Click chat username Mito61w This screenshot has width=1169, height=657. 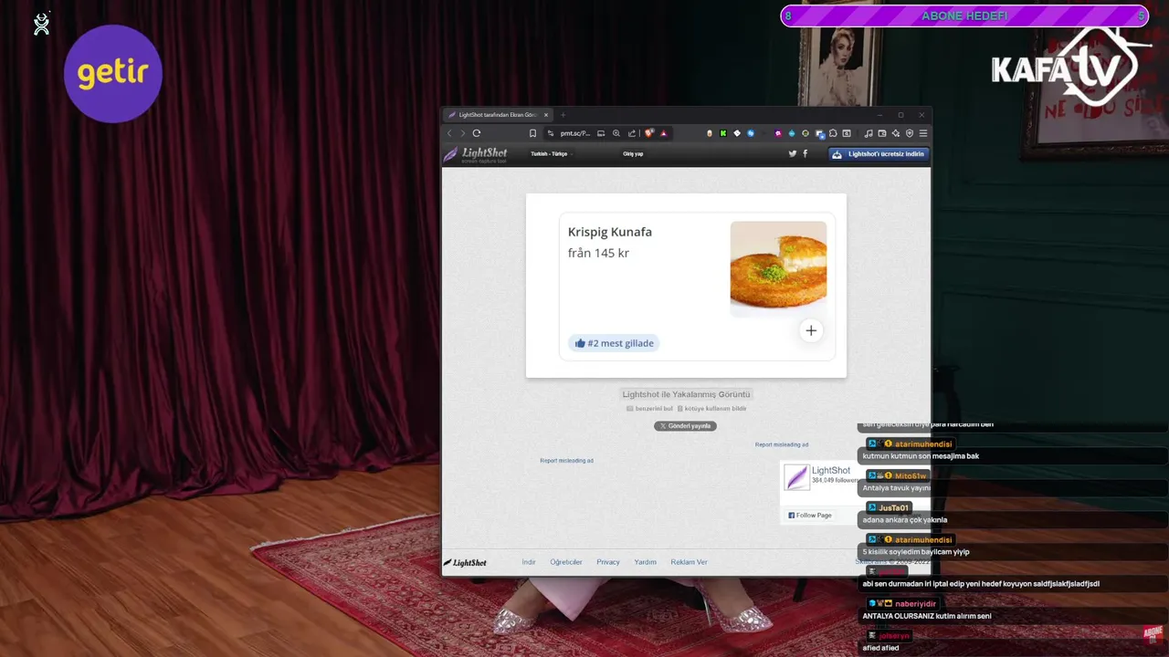pos(911,475)
